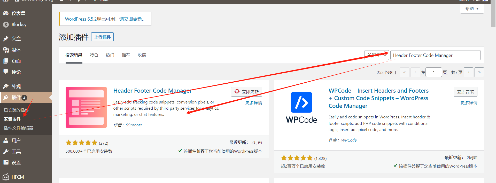Screen dimensions: 496x183
Task: Open author link 99robots
Action: pyautogui.click(x=134, y=125)
